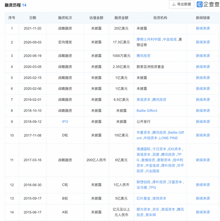The image size is (220, 221).
Task: Open 新闻来源 link for 2020-02-15 row
Action: click(x=203, y=78)
